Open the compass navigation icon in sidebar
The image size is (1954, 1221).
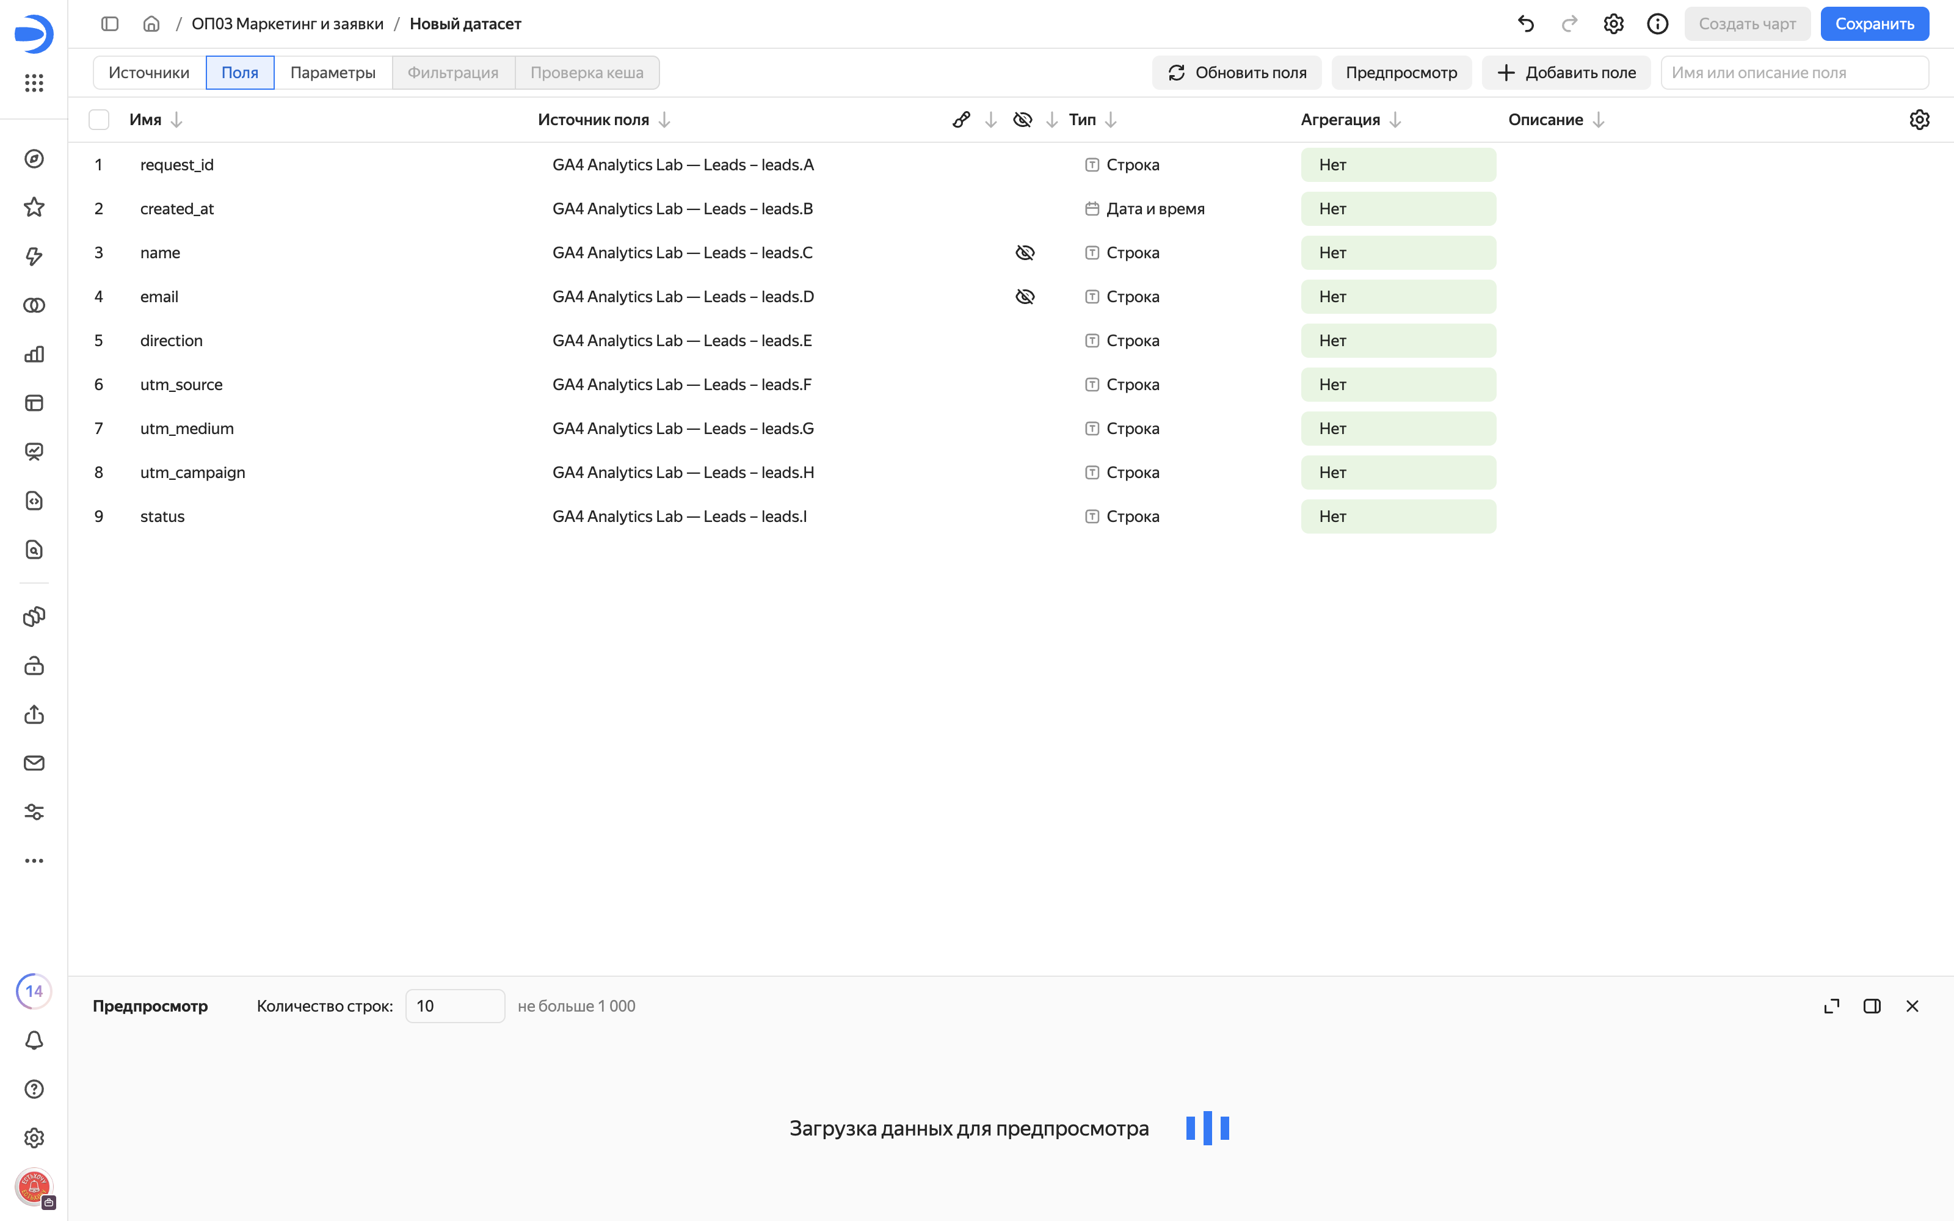click(34, 159)
